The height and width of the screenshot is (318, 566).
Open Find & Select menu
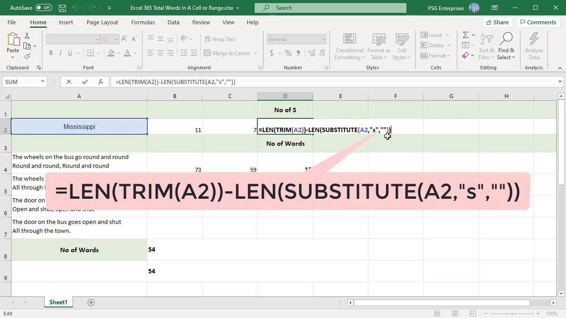(x=506, y=46)
